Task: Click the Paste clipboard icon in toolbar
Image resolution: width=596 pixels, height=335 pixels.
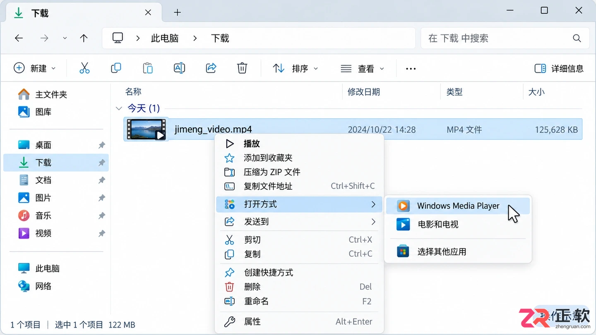Action: (147, 68)
